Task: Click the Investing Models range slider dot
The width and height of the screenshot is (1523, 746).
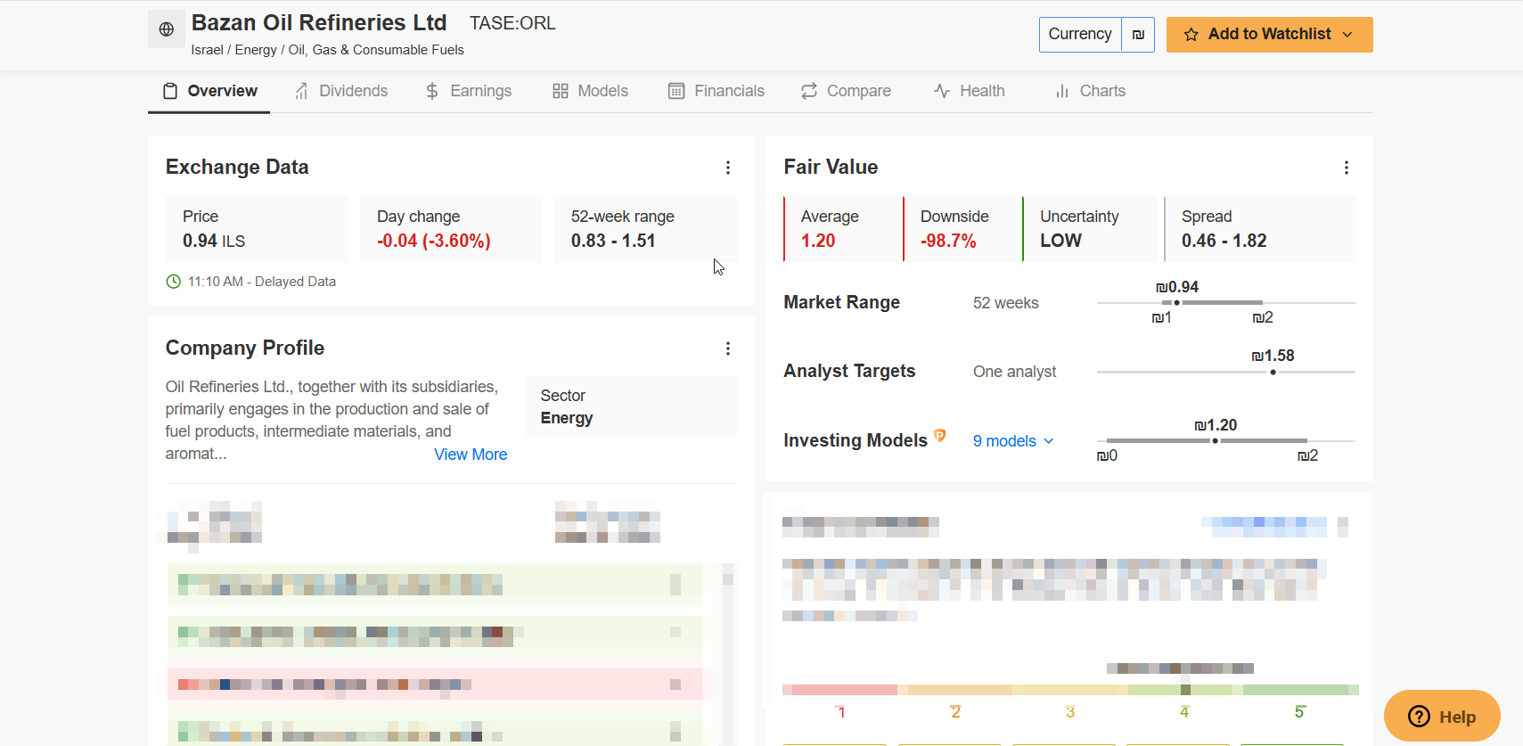Action: [1215, 441]
